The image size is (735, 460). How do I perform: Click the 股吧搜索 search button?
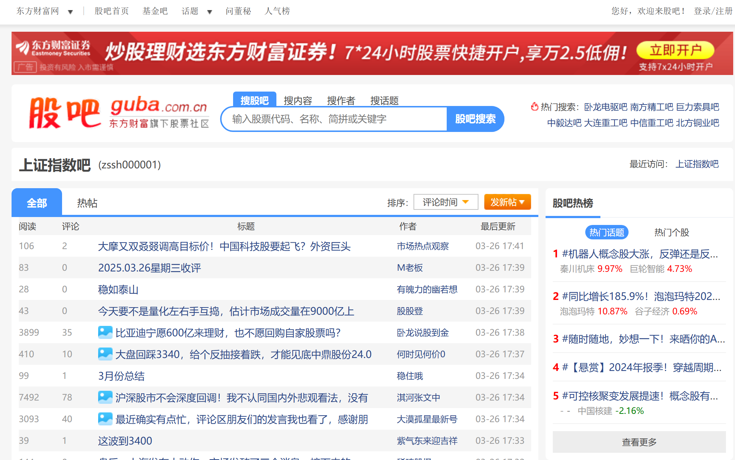[x=476, y=119]
